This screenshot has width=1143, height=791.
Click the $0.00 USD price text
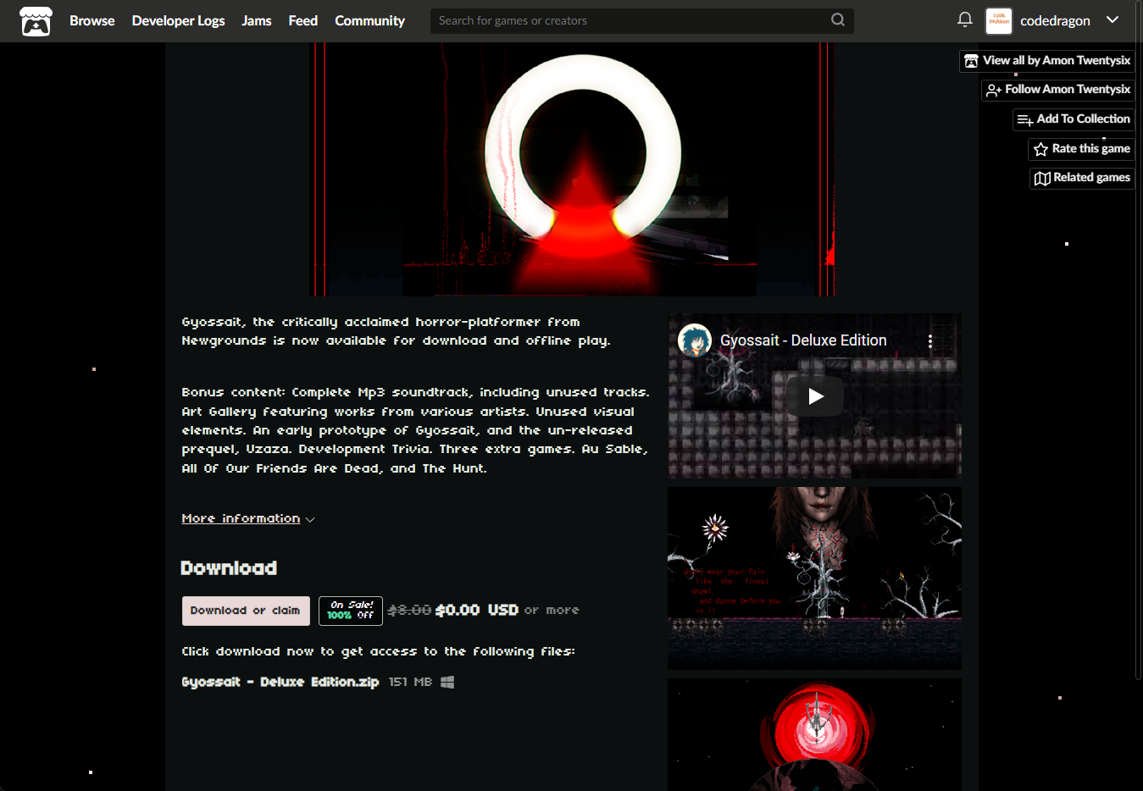(x=476, y=610)
